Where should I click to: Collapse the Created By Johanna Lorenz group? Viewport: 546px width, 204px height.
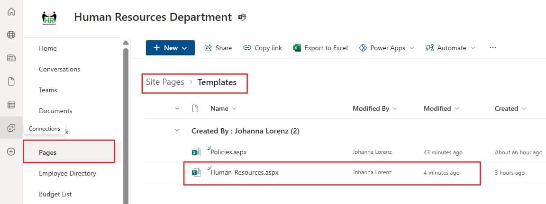click(x=177, y=131)
